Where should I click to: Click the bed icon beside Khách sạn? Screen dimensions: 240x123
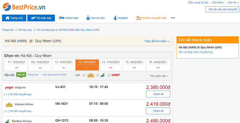[61, 18]
